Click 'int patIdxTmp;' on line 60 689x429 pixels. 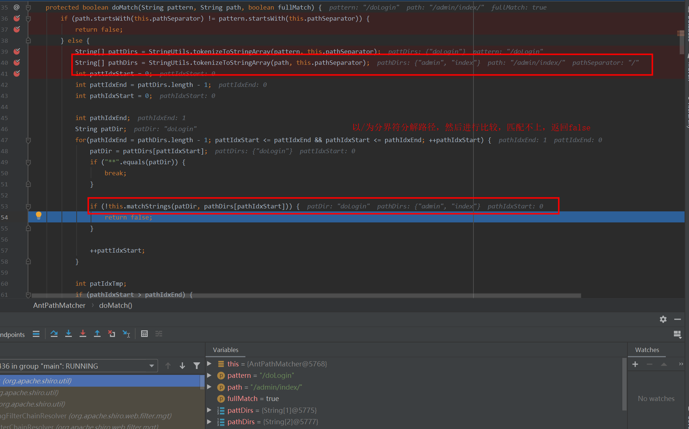[101, 284]
